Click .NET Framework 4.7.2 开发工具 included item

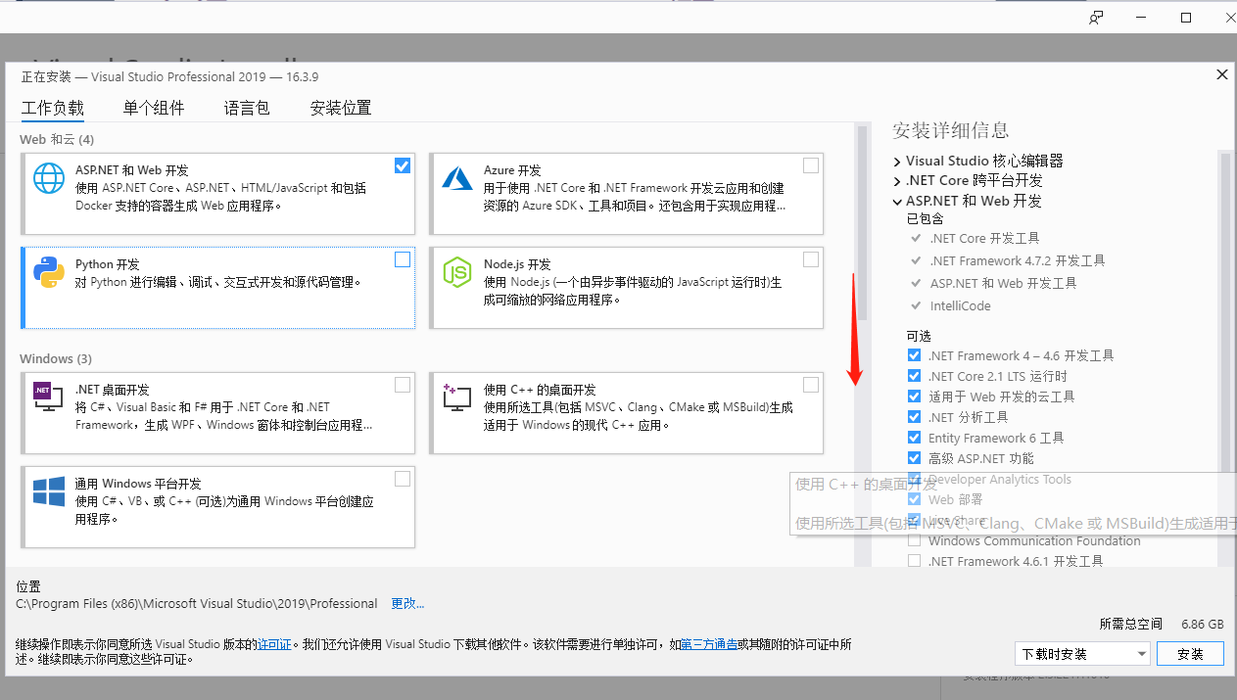(x=1018, y=260)
